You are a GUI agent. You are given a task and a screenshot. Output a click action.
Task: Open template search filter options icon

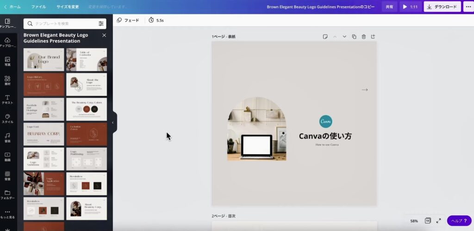point(101,24)
